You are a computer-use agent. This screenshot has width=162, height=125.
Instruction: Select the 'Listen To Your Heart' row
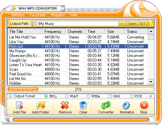pos(78,65)
